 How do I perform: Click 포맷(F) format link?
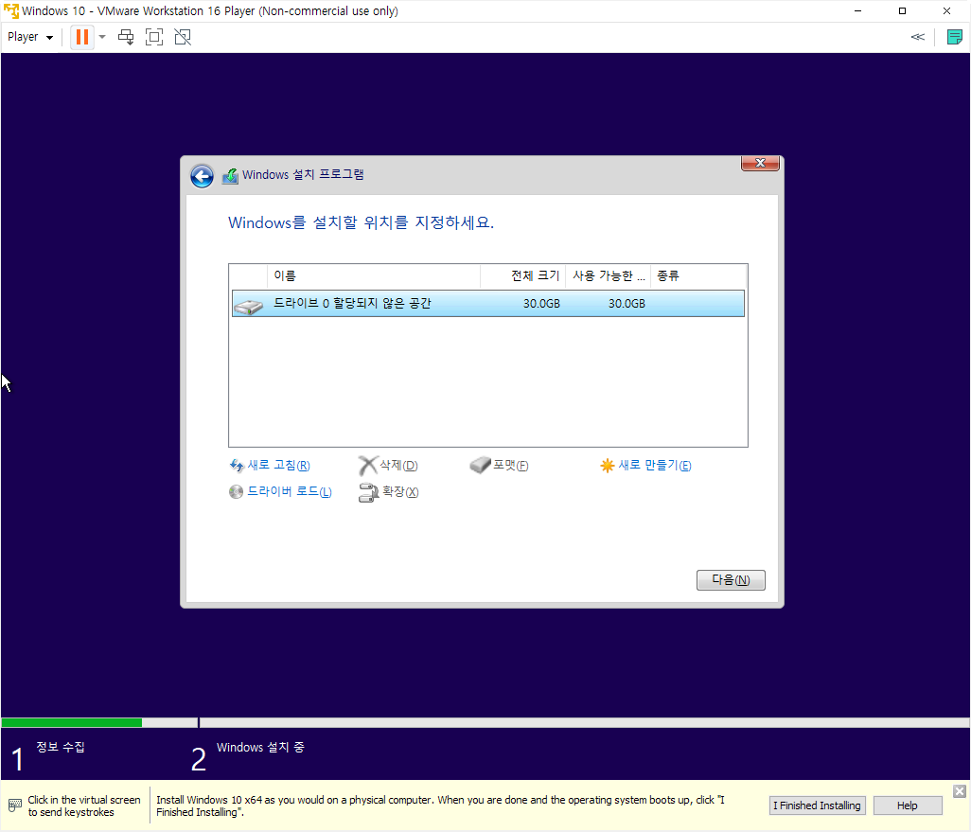point(510,466)
